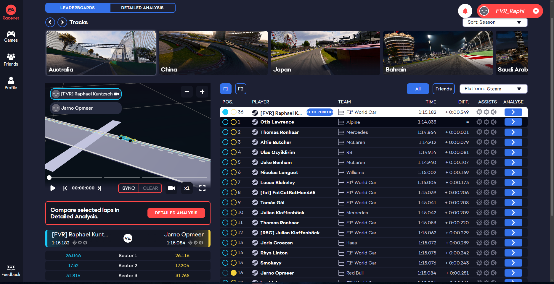
Task: Enter fullscreen replay mode
Action: [202, 188]
